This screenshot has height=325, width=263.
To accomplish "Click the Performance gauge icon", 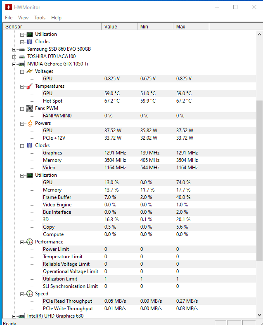I will click(x=30, y=242).
